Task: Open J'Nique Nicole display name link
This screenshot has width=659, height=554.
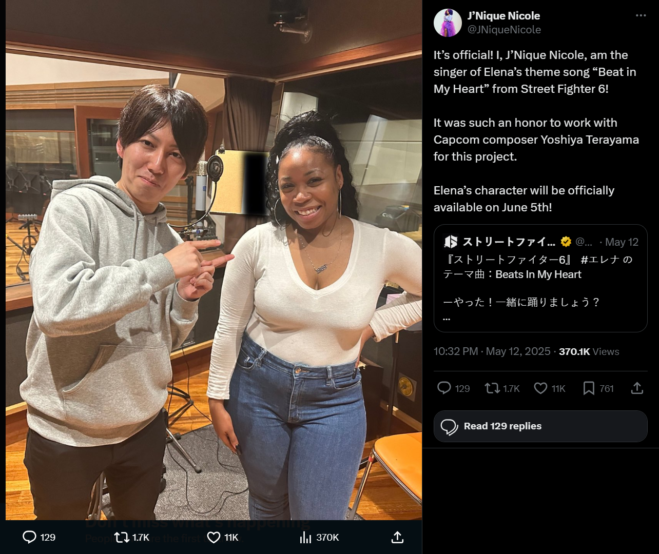Action: [x=503, y=16]
